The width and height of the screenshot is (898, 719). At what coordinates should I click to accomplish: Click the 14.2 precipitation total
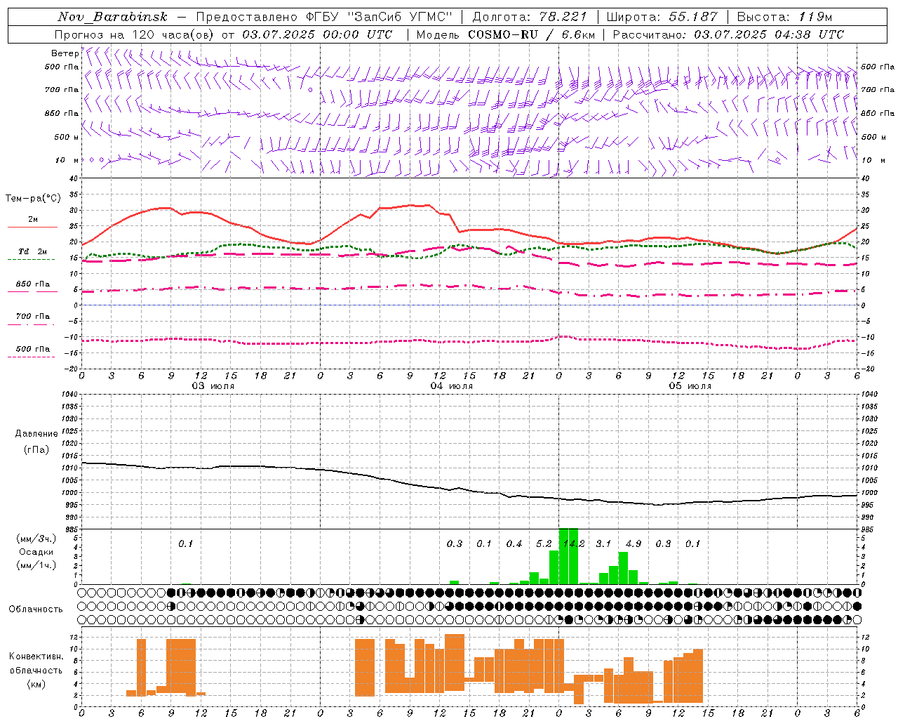[574, 543]
